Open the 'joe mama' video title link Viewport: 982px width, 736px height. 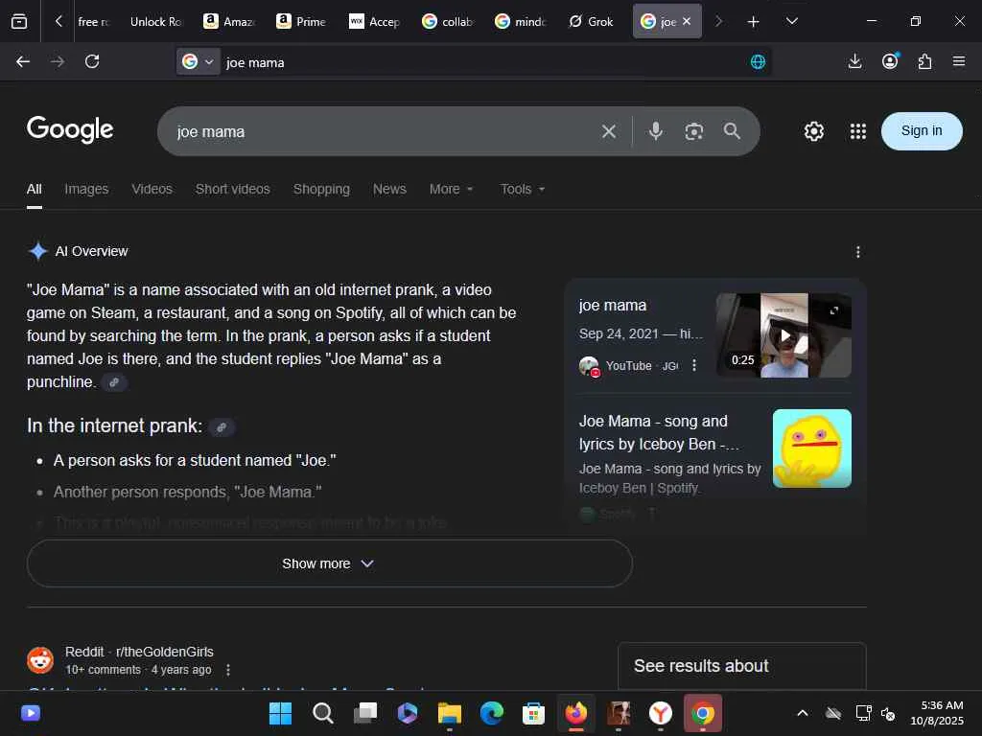point(613,306)
